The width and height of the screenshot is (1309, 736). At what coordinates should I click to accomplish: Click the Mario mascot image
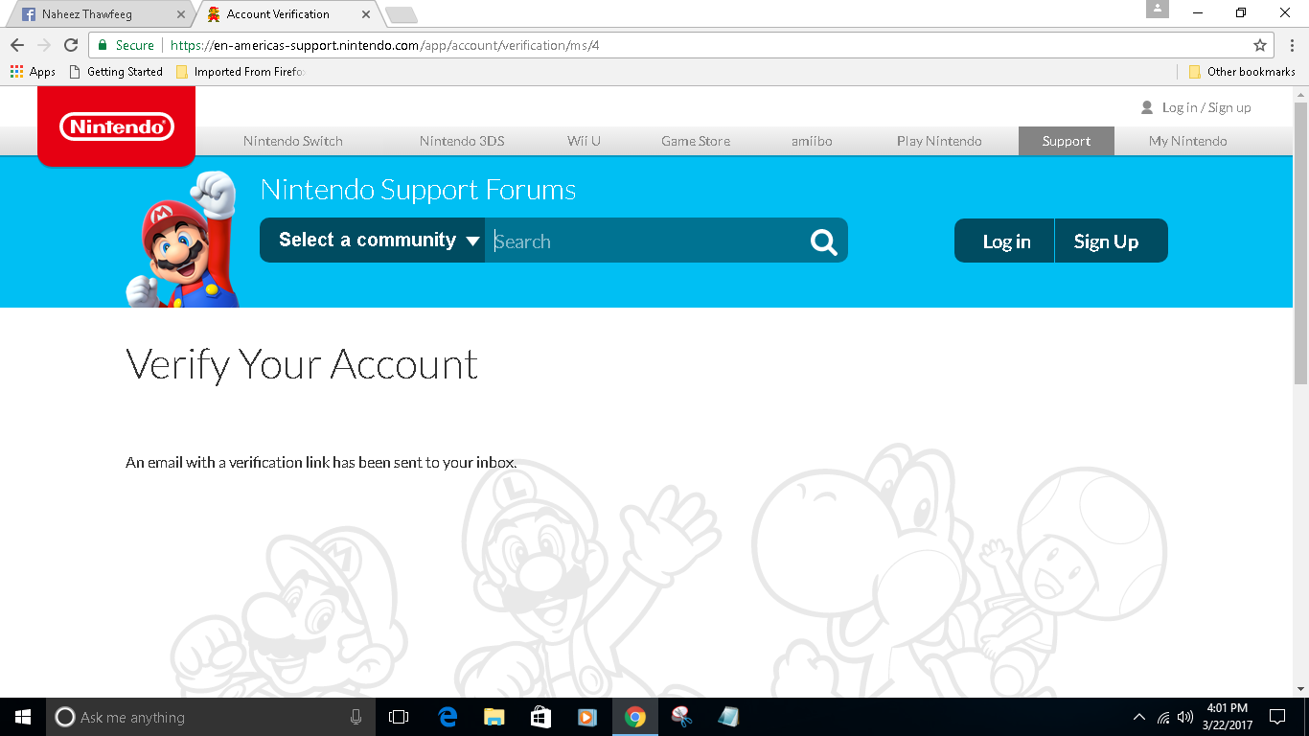click(x=182, y=240)
